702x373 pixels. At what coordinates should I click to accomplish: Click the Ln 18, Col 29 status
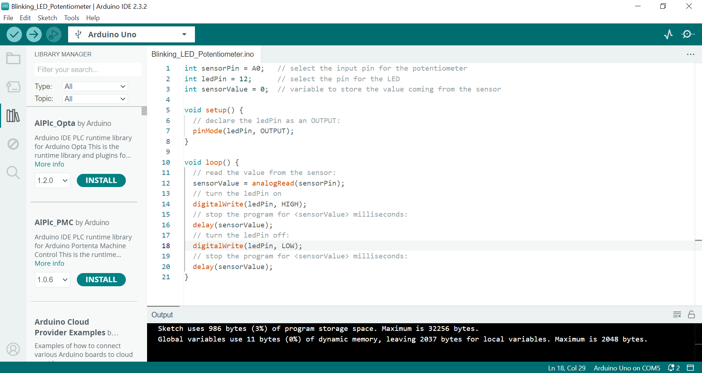(x=567, y=368)
